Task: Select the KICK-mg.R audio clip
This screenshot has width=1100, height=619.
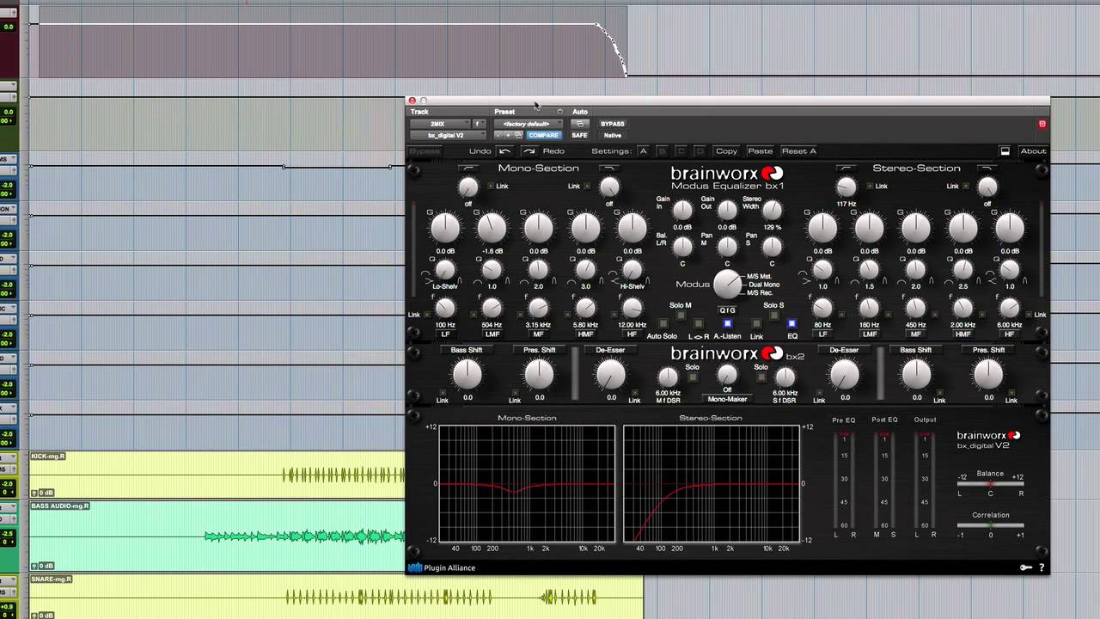Action: 217,475
